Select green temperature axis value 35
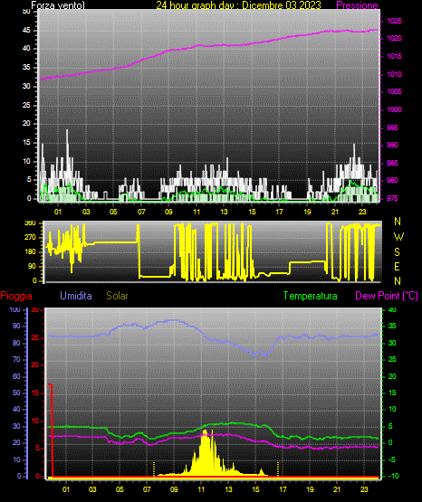 (392, 326)
